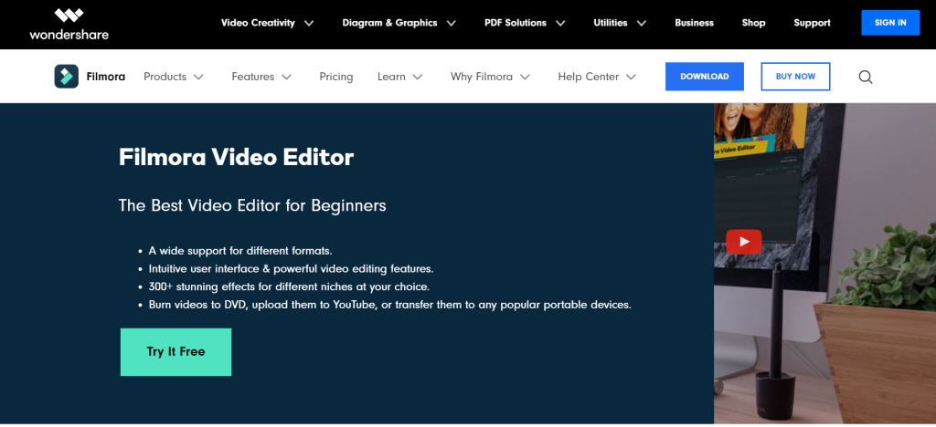
Task: Open the Why Filmora menu label
Action: tap(481, 77)
